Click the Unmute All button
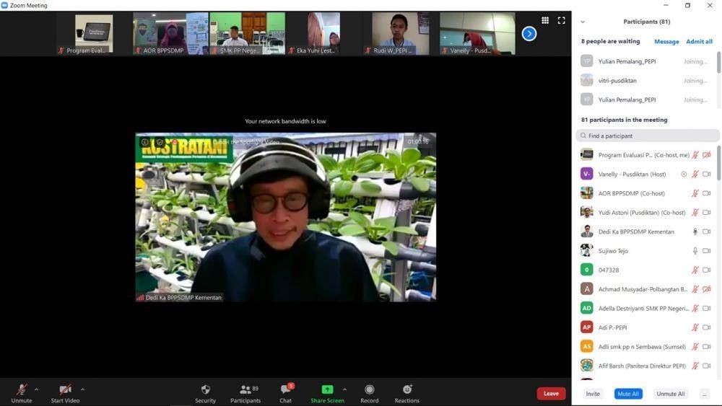The width and height of the screenshot is (722, 406). 671,394
